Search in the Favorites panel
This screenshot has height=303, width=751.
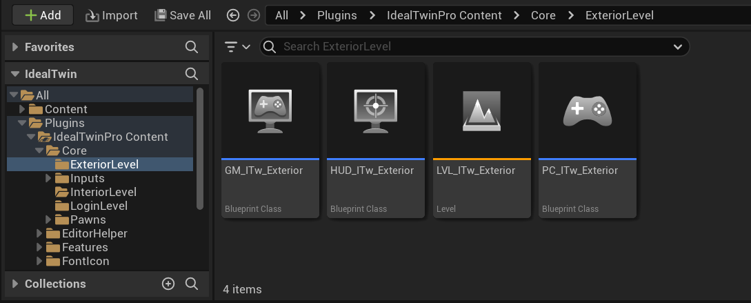[x=192, y=47]
